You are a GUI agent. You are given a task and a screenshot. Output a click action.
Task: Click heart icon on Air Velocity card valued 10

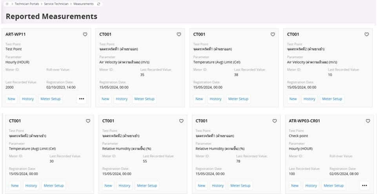click(367, 34)
